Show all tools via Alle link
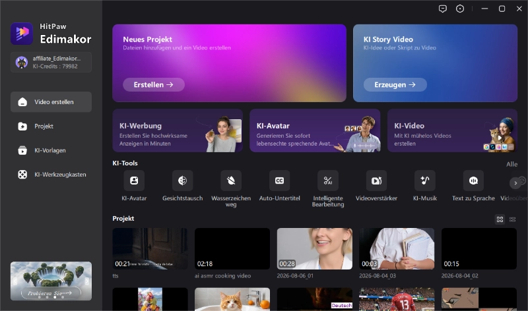528x311 pixels. [x=512, y=165]
